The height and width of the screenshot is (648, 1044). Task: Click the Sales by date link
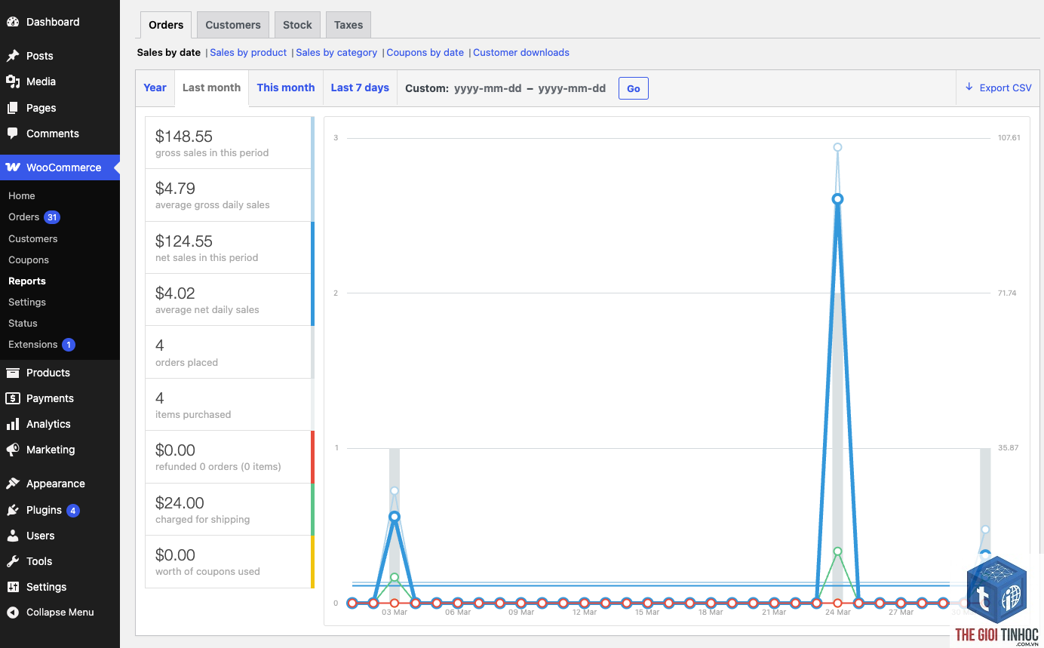[169, 53]
